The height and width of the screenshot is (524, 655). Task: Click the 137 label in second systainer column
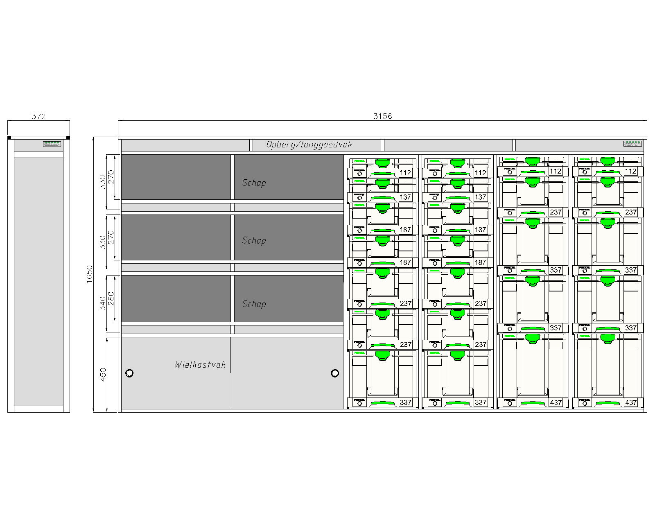tap(481, 197)
